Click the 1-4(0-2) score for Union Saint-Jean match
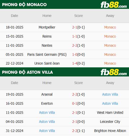 pos(78,63)
